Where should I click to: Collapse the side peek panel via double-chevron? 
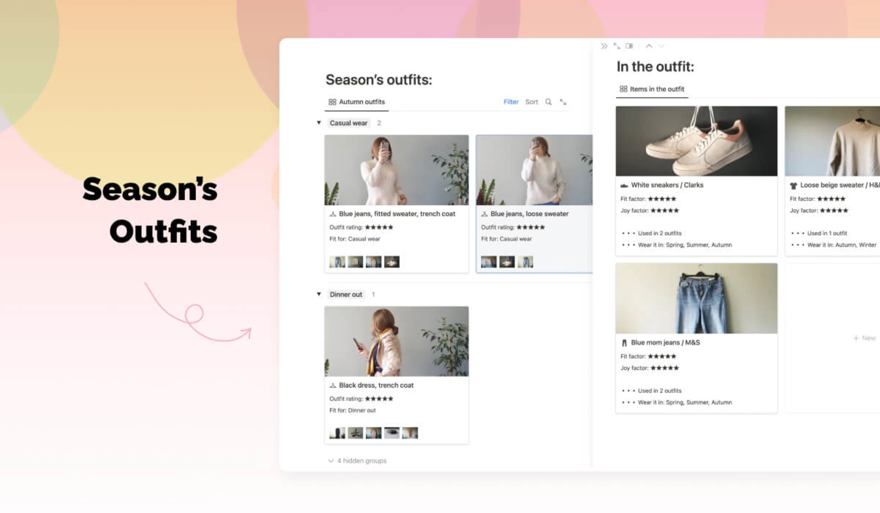click(604, 46)
